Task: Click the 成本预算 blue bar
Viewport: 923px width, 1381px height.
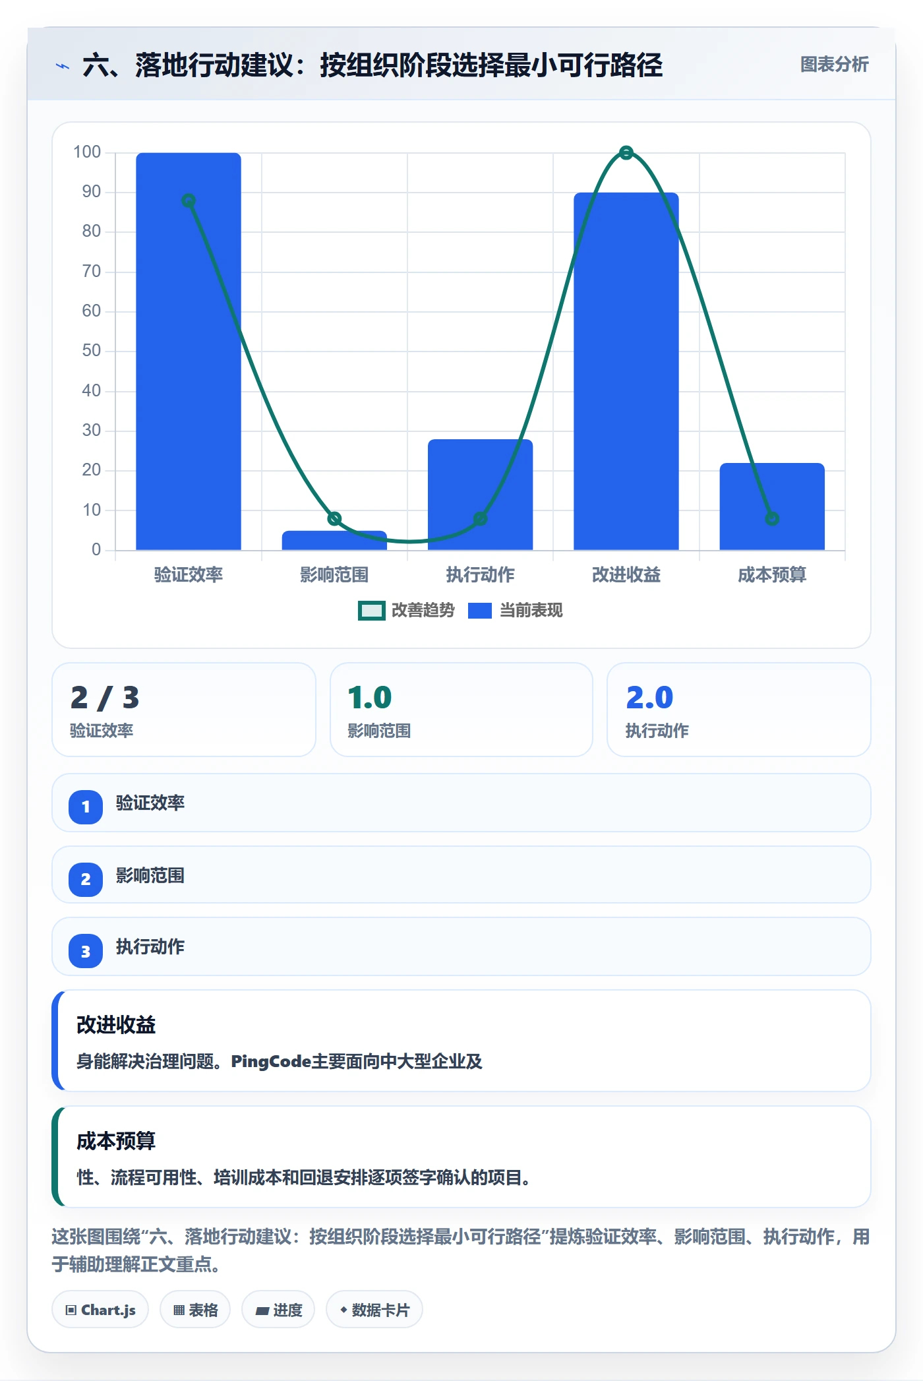Action: pyautogui.click(x=772, y=506)
